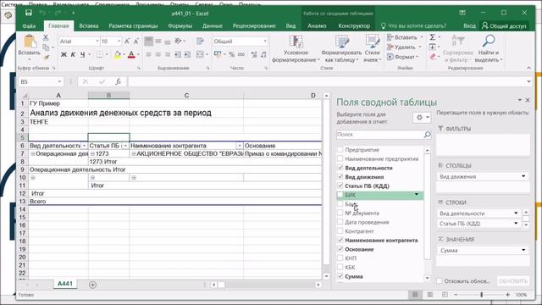Open the ribbon display options icon
The width and height of the screenshot is (542, 305).
(462, 14)
